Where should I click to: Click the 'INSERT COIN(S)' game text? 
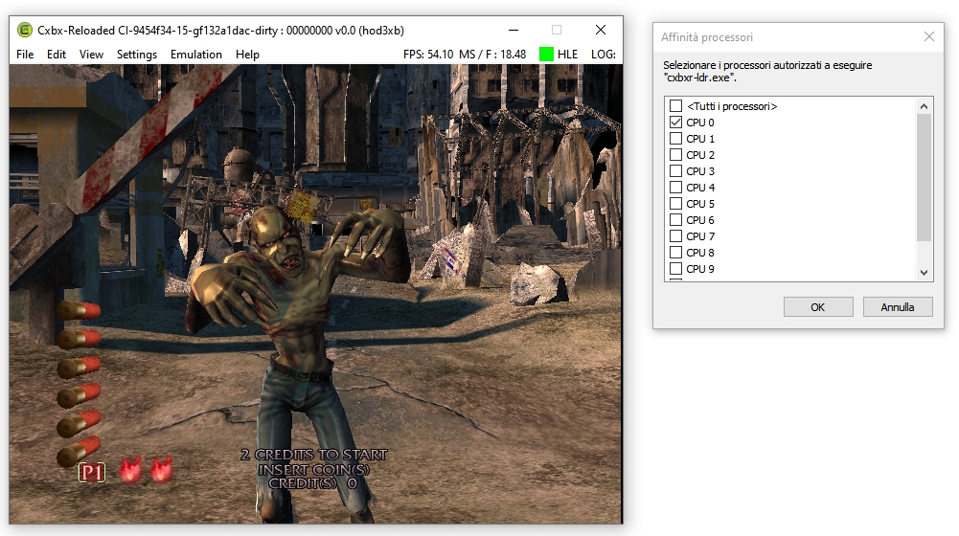[x=313, y=469]
